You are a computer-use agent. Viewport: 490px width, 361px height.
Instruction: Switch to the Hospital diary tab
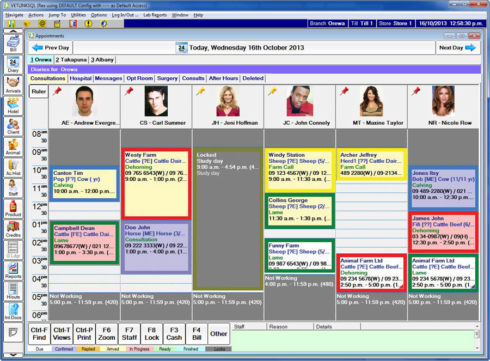coord(80,78)
